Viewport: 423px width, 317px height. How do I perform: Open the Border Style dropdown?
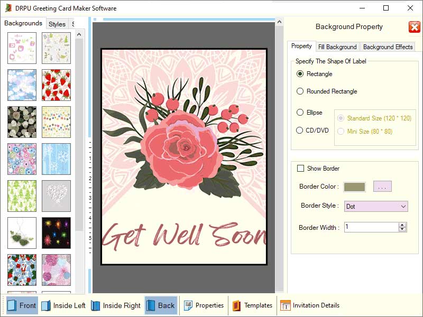(404, 206)
